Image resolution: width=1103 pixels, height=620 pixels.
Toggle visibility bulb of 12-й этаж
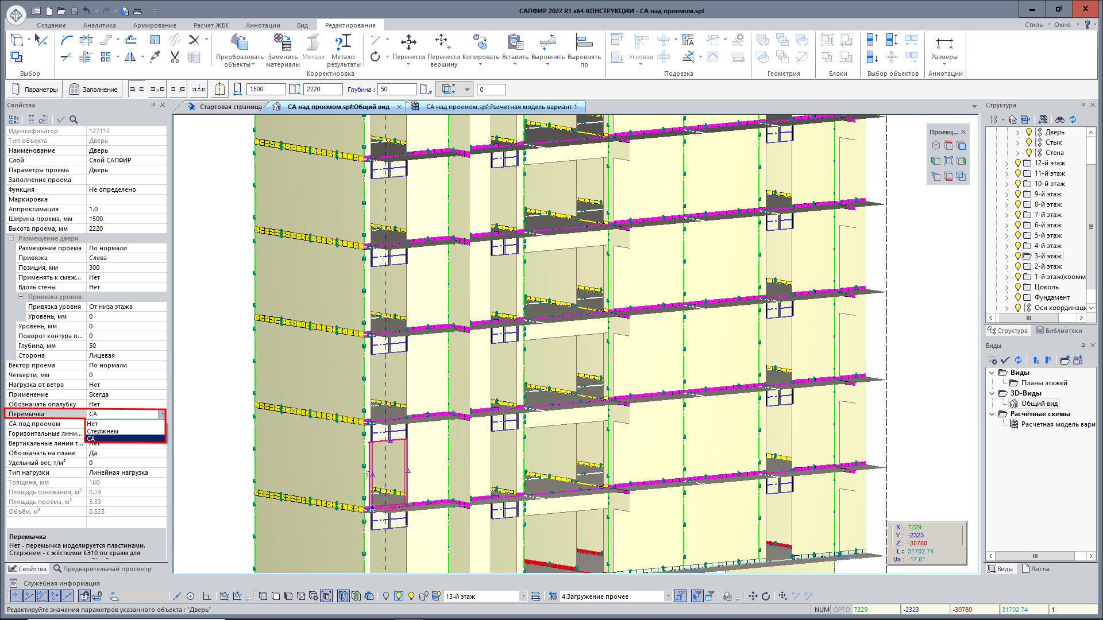click(x=1018, y=163)
